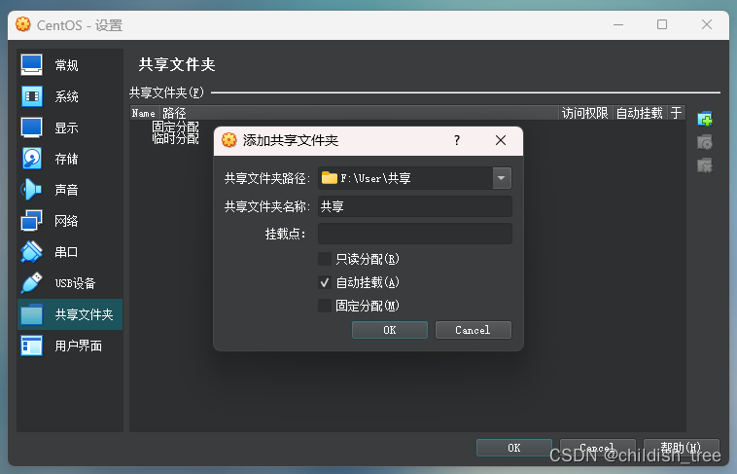The width and height of the screenshot is (737, 474).
Task: Select the 固定分配 row in list
Action: coord(175,127)
